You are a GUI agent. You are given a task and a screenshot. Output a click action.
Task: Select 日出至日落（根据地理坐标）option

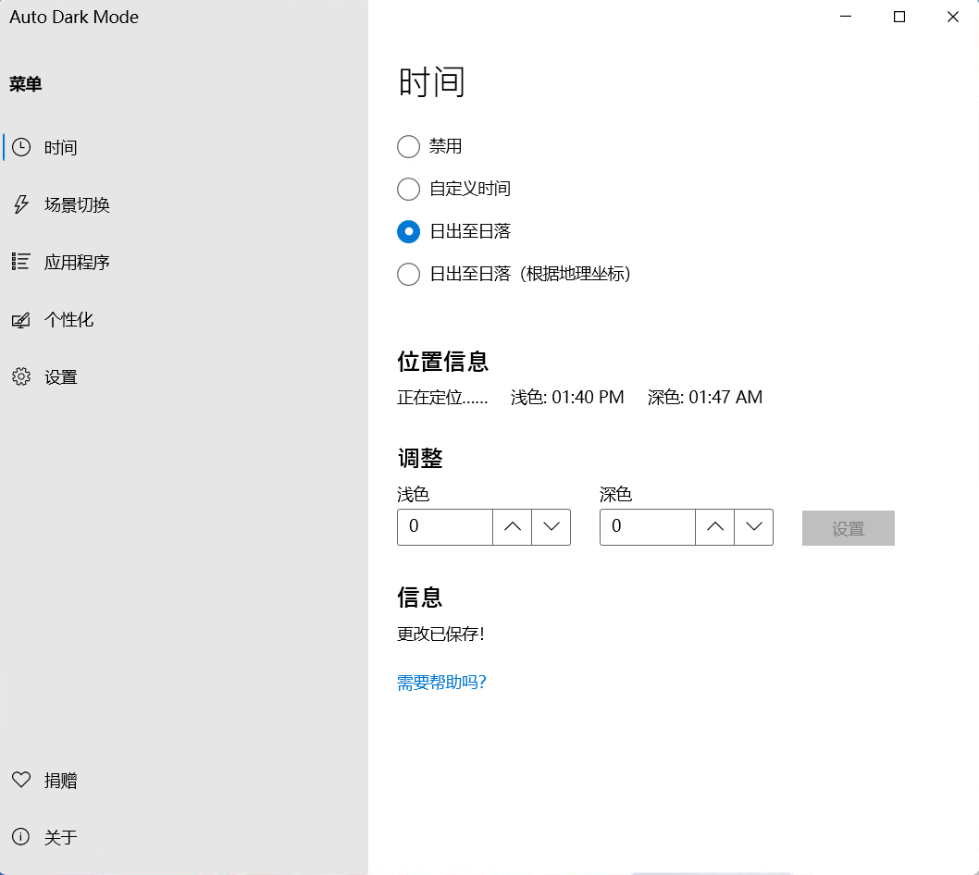(x=408, y=274)
